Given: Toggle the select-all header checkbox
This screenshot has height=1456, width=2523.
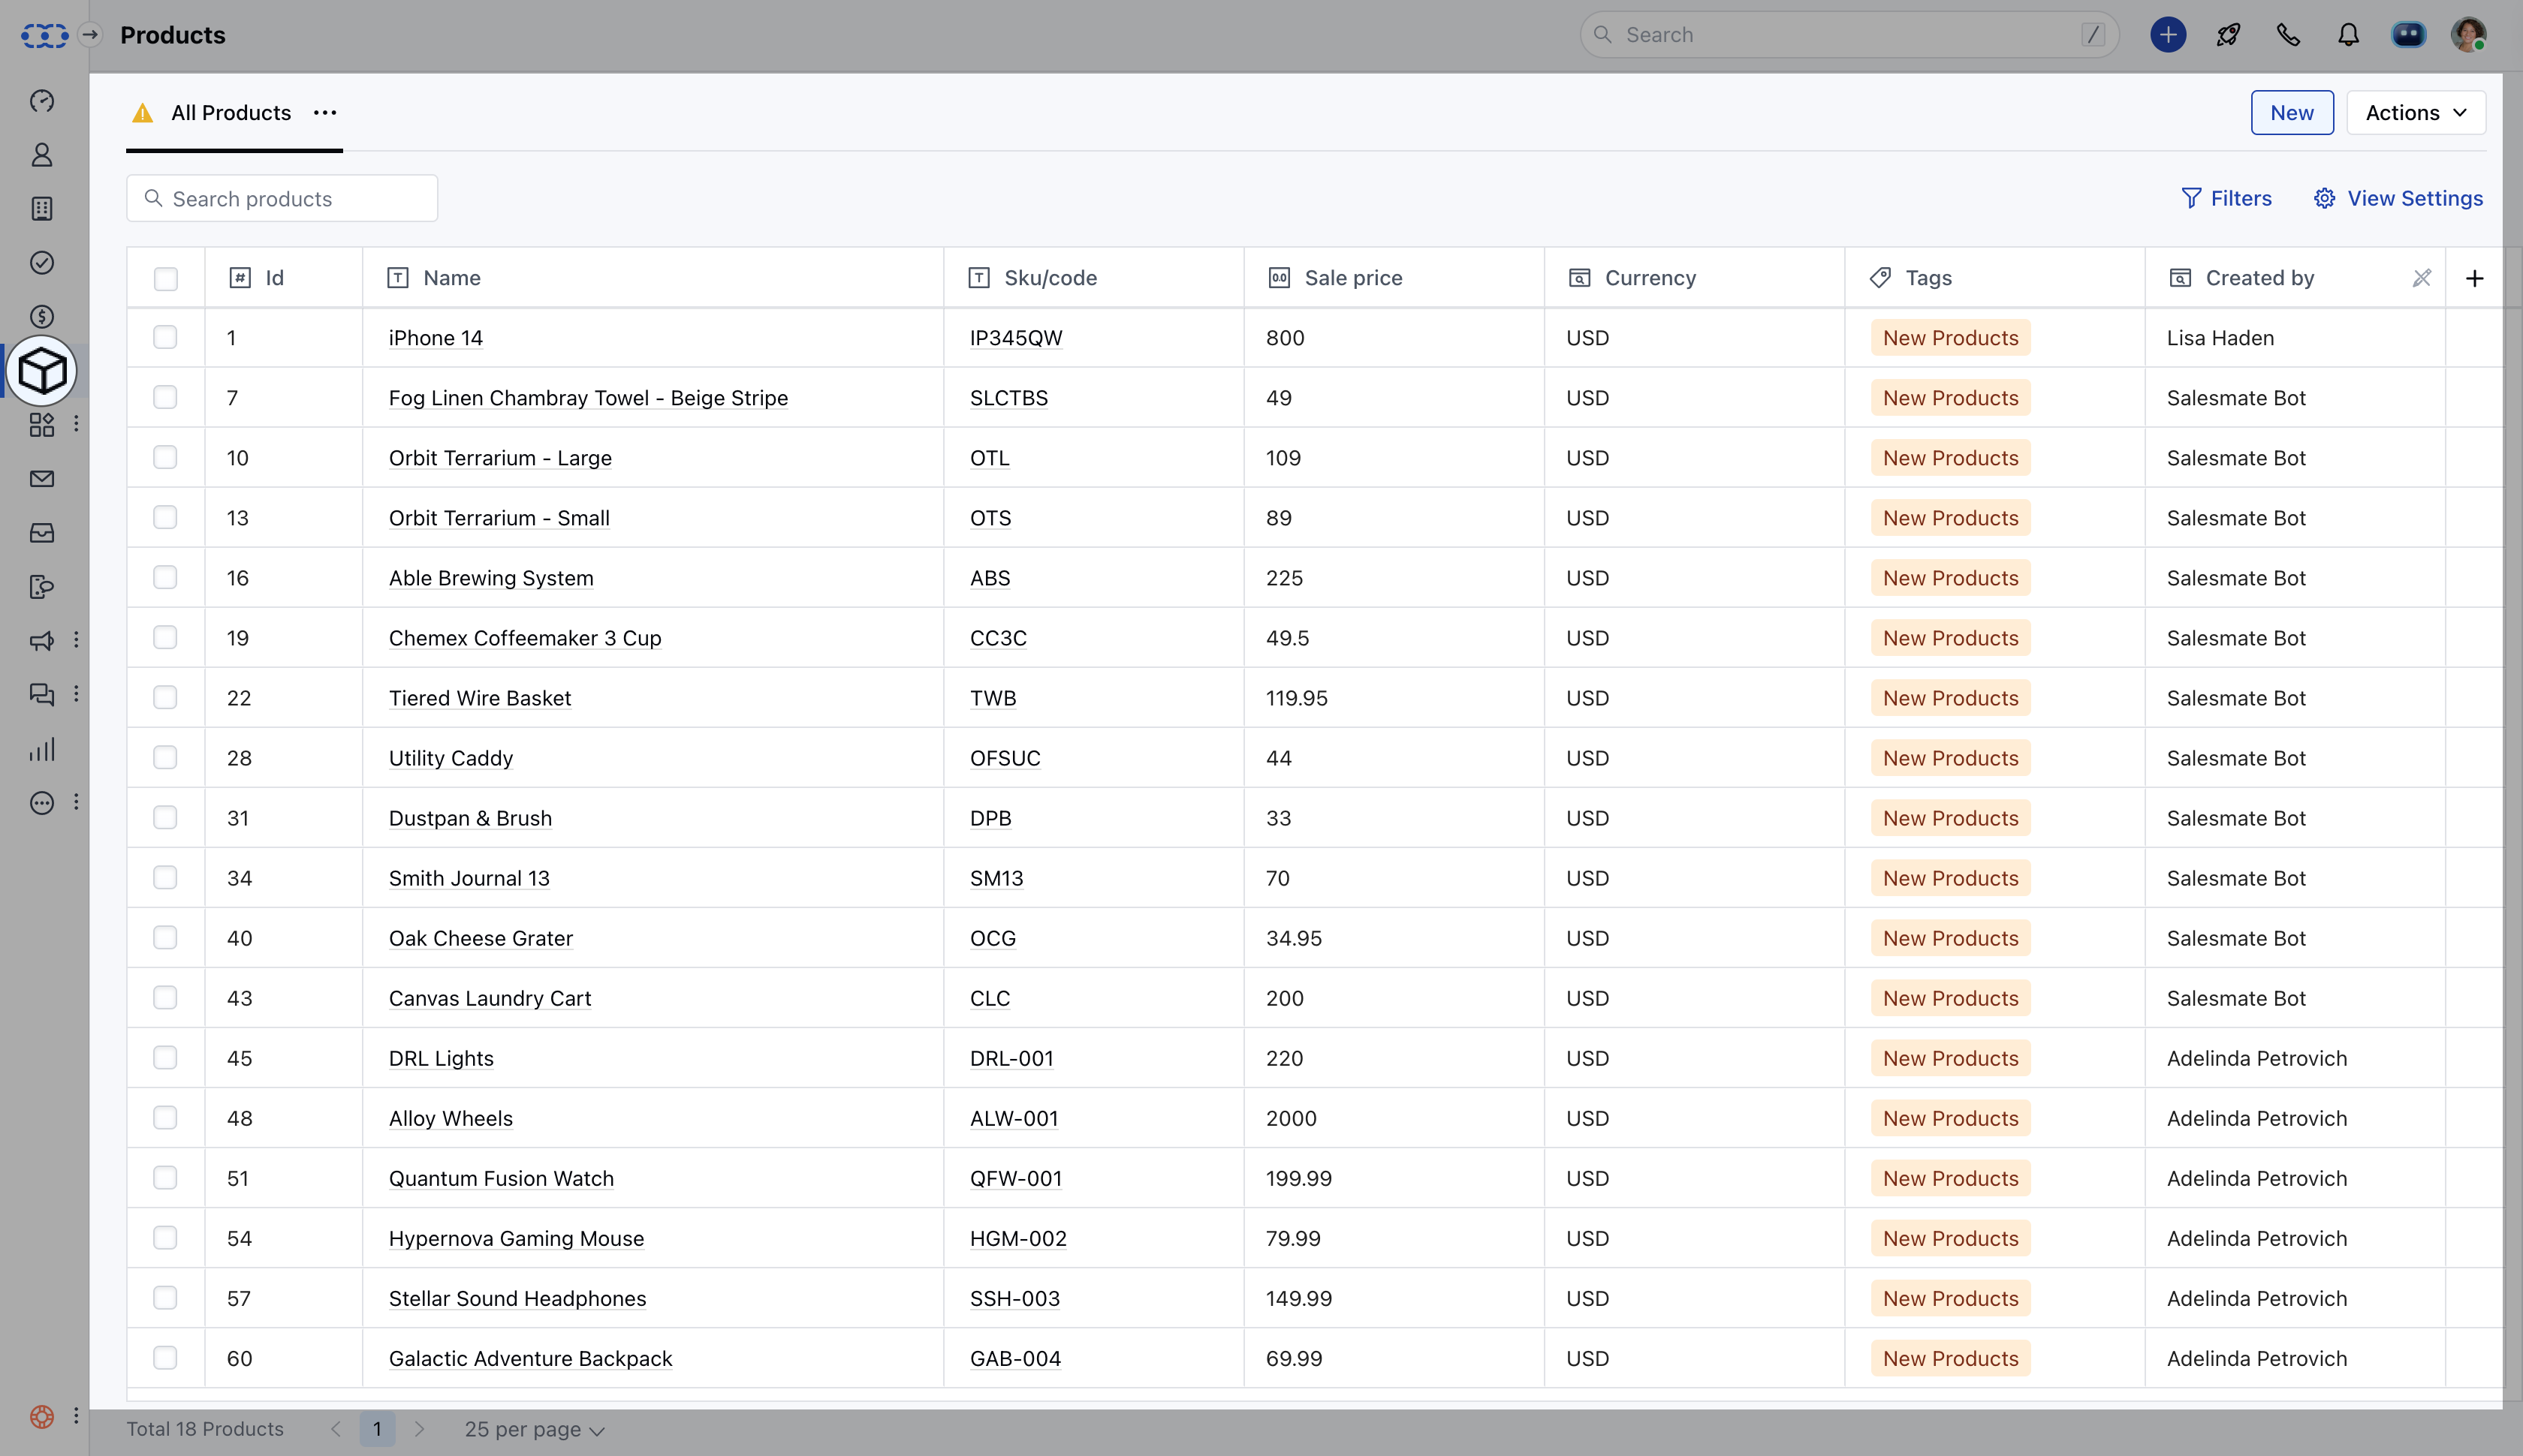Looking at the screenshot, I should (165, 278).
